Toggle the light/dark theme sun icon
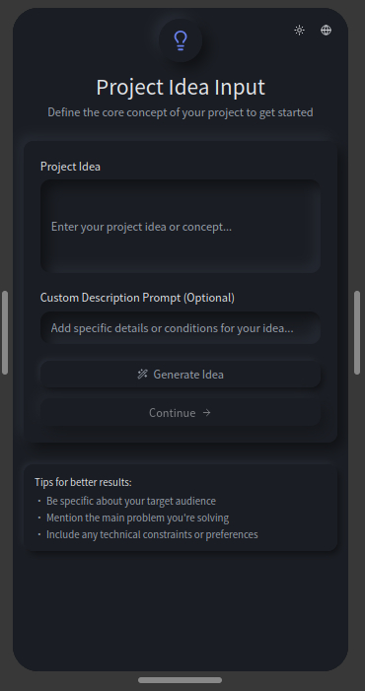Image resolution: width=365 pixels, height=691 pixels. tap(299, 30)
